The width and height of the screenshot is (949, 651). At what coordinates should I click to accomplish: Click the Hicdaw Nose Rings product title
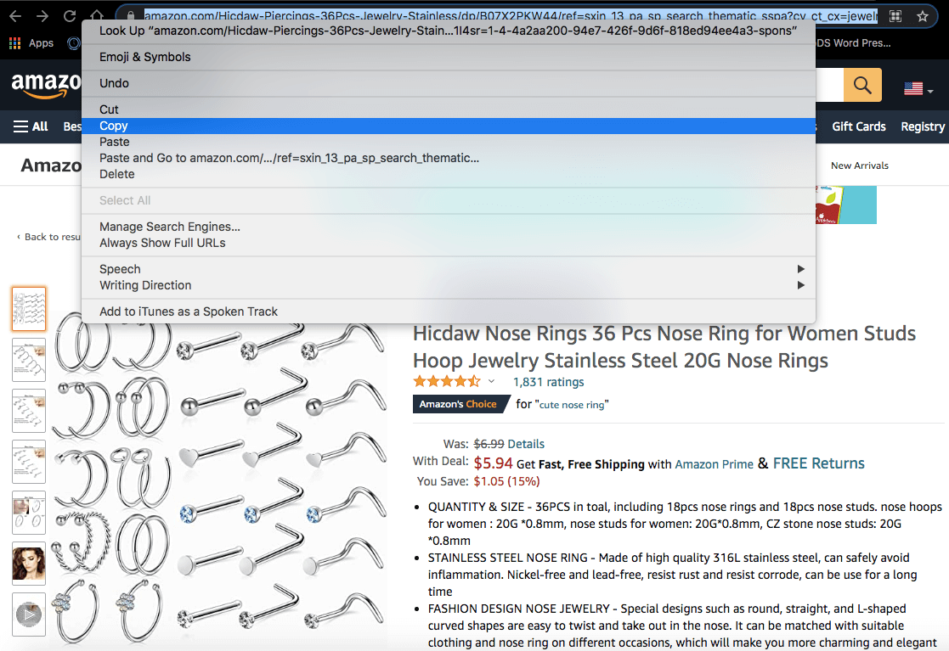pos(664,347)
